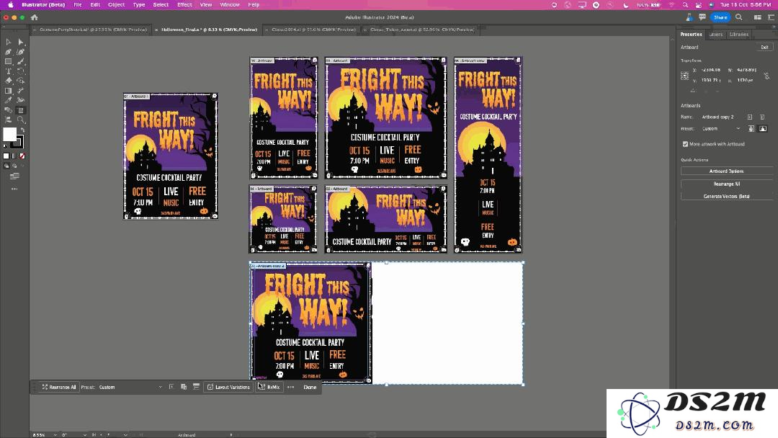Choose the Eraser tool
The height and width of the screenshot is (438, 778).
click(9, 81)
